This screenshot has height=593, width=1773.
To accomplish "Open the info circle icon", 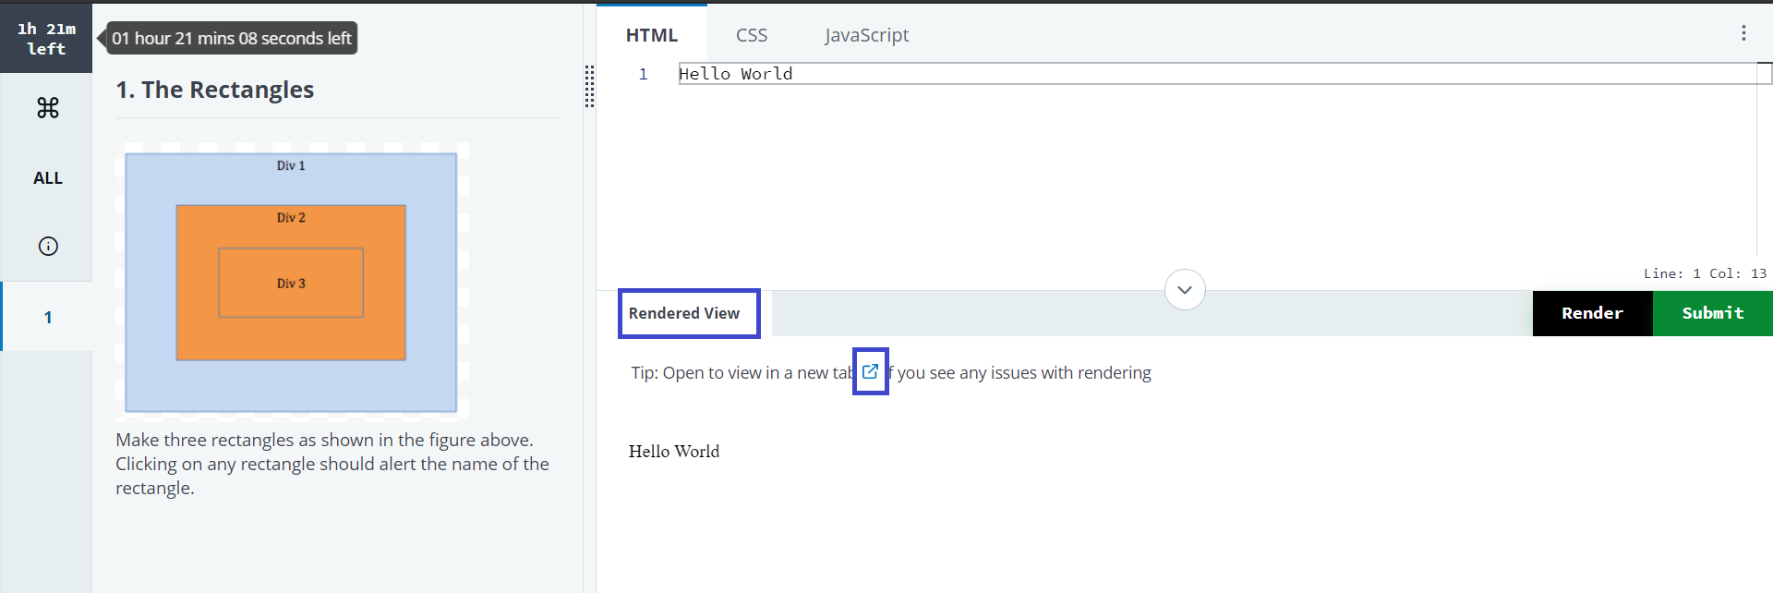I will 48,246.
